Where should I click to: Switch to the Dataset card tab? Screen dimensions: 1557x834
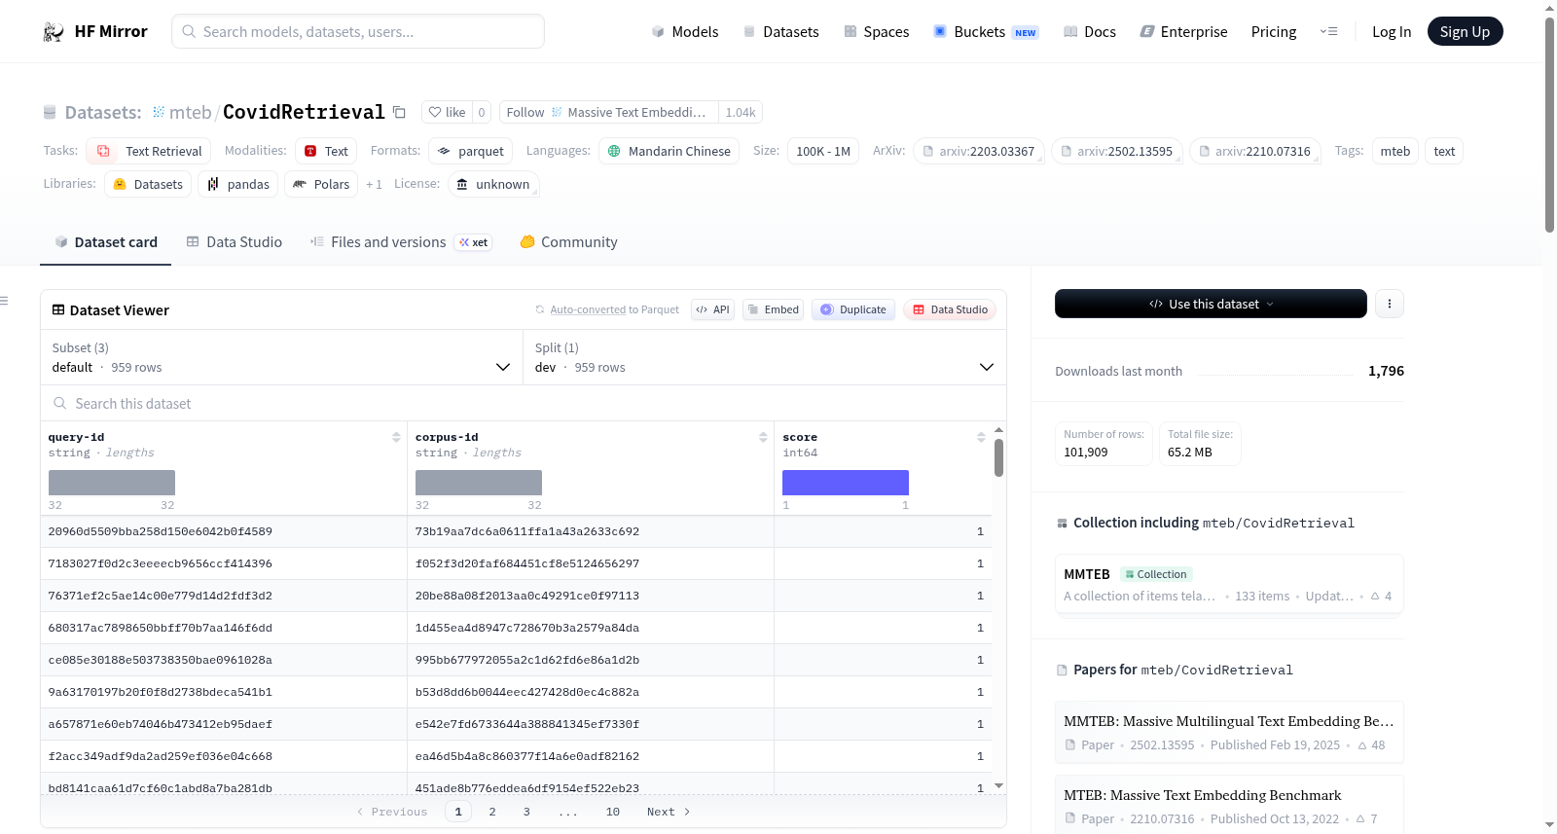(x=105, y=242)
